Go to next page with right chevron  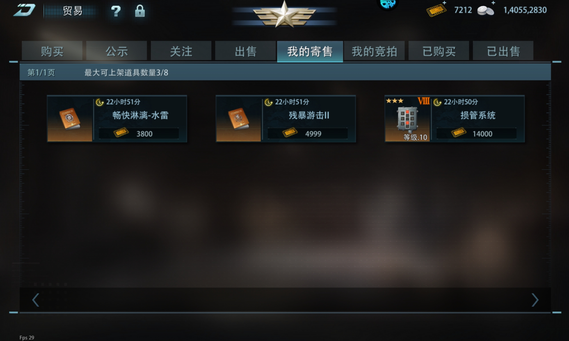tap(535, 300)
